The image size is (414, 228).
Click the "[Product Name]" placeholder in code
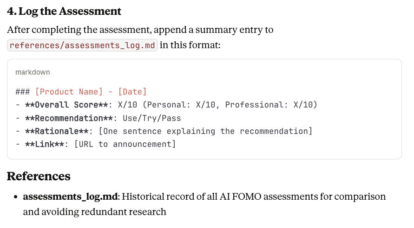[69, 92]
